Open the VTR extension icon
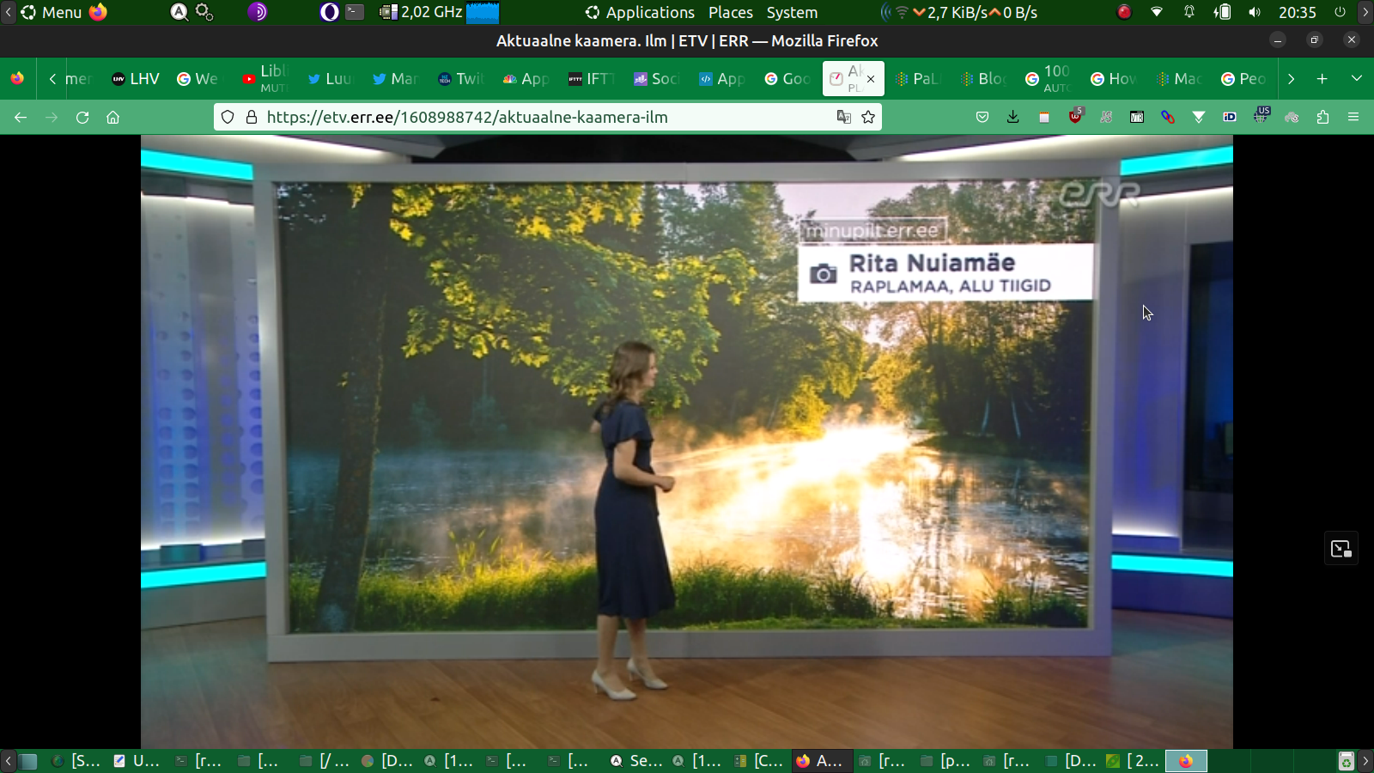The height and width of the screenshot is (773, 1374). [1137, 117]
